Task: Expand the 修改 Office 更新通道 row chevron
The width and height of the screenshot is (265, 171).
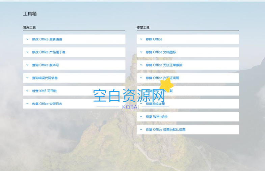Action: 27,39
